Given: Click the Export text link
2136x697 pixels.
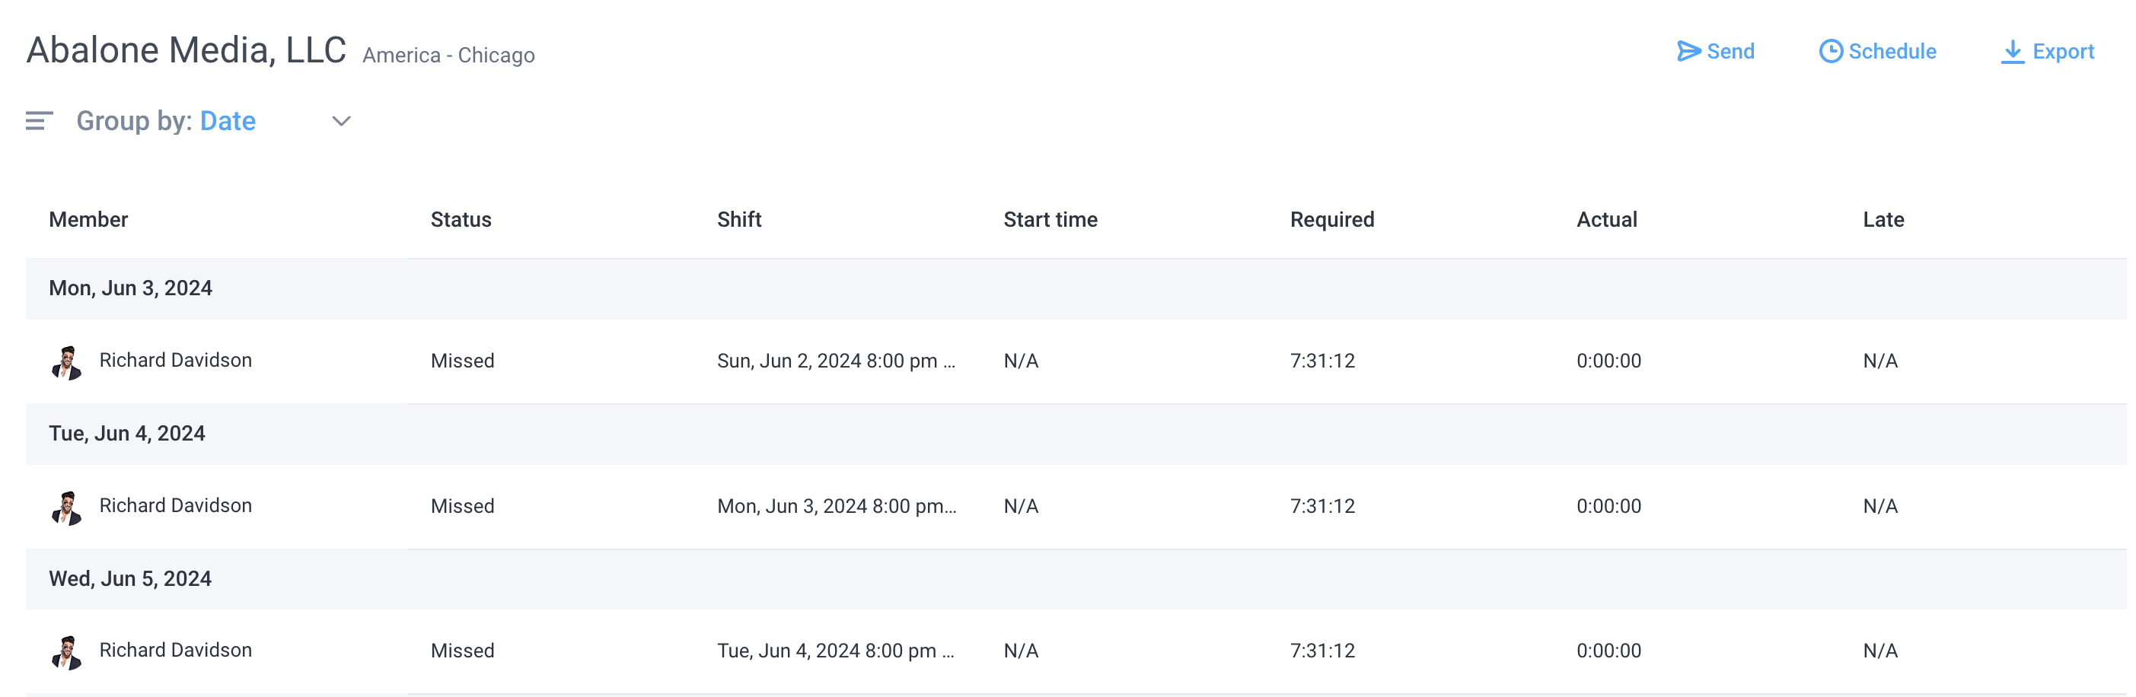Looking at the screenshot, I should point(2063,52).
